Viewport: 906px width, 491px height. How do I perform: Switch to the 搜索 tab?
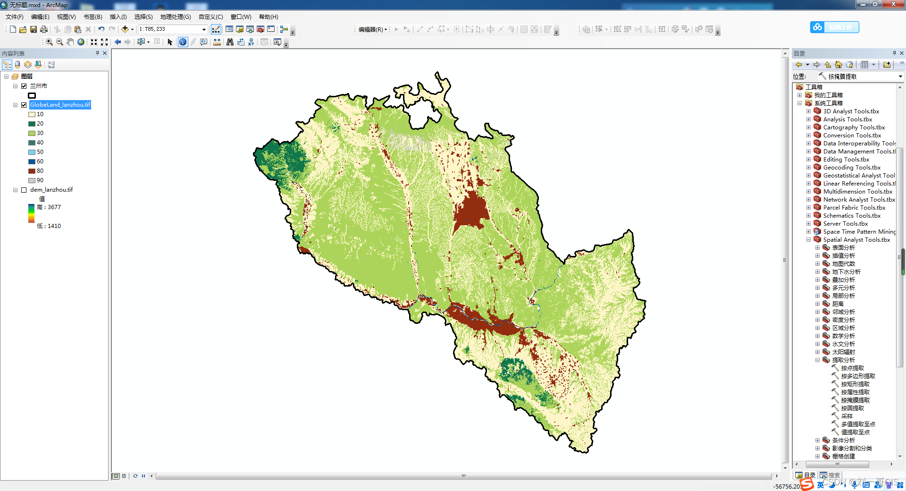pyautogui.click(x=830, y=475)
